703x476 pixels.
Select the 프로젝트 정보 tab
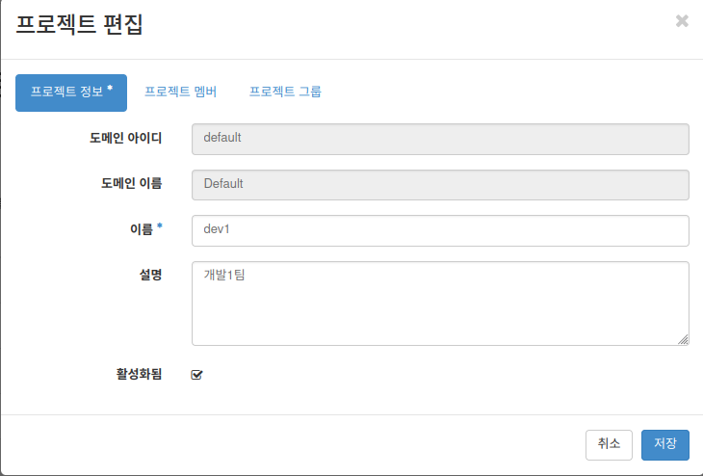click(x=71, y=93)
